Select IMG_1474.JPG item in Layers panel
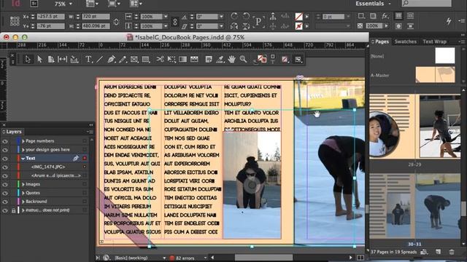This screenshot has height=262, width=467. [48, 167]
